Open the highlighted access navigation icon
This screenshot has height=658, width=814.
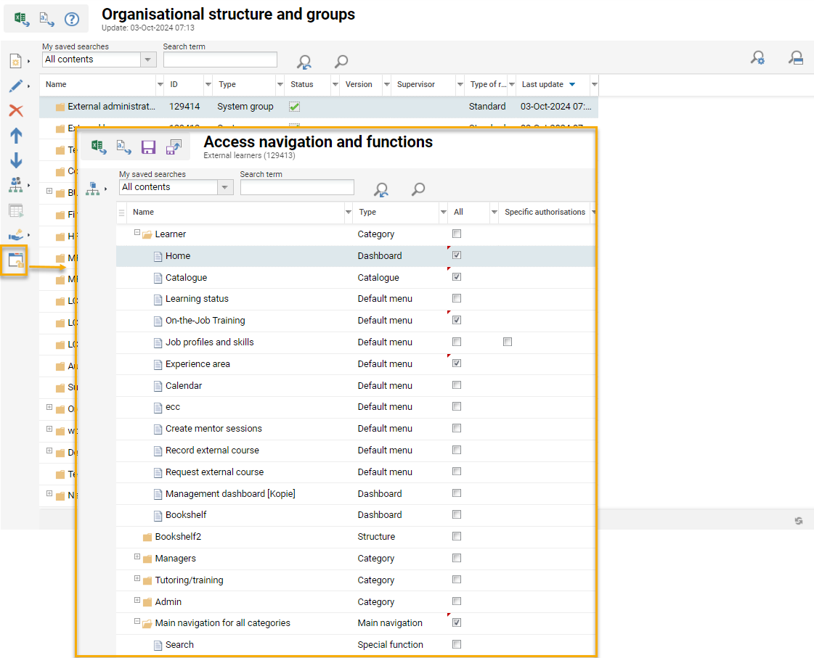pos(16,260)
